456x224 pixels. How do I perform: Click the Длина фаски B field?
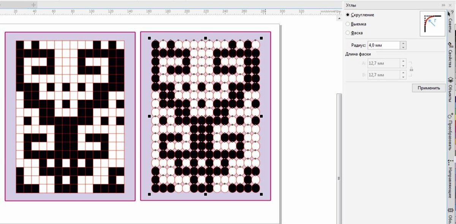pos(383,75)
